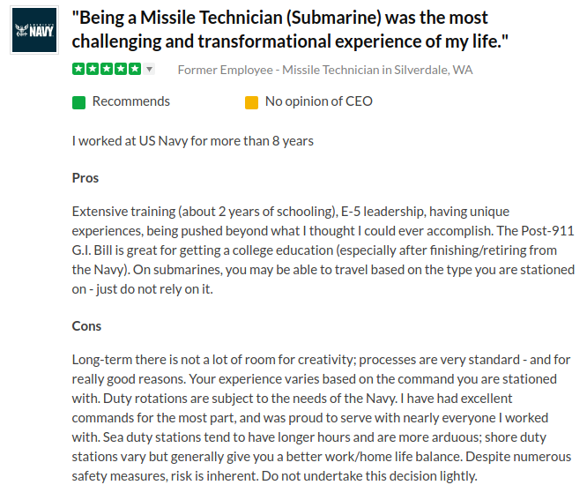Click the Pros section heading
Image resolution: width=587 pixels, height=485 pixels.
tap(85, 178)
